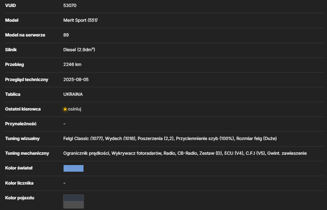Click the visual tuning list starting with Felgi Classic
Image resolution: width=327 pixels, height=210 pixels.
click(x=170, y=139)
